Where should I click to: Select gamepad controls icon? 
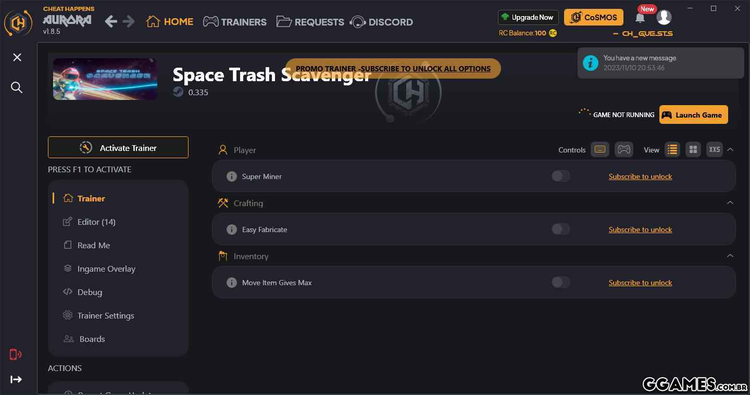pos(623,150)
